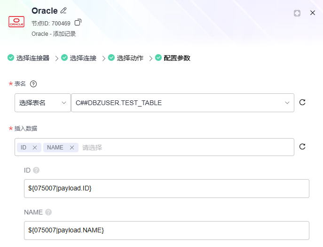This screenshot has height=247, width=323.
Task: Click the NAME tag chip
Action: pyautogui.click(x=61, y=148)
